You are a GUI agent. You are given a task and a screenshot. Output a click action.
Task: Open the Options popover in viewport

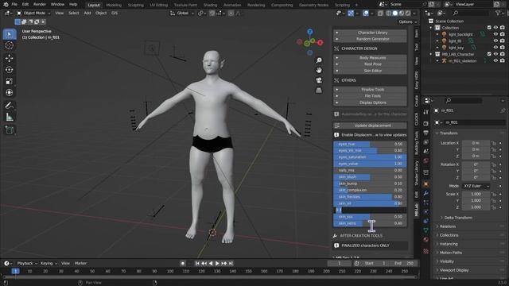pos(407,21)
